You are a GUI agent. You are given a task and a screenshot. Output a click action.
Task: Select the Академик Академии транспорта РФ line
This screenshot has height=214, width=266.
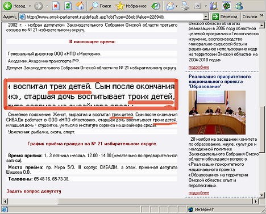coord(44,61)
